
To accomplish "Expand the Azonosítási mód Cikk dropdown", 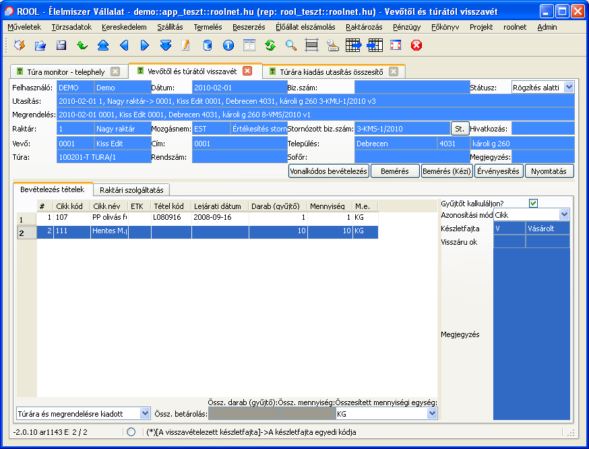I will coord(564,214).
